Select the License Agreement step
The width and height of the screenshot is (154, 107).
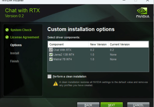point(25,37)
